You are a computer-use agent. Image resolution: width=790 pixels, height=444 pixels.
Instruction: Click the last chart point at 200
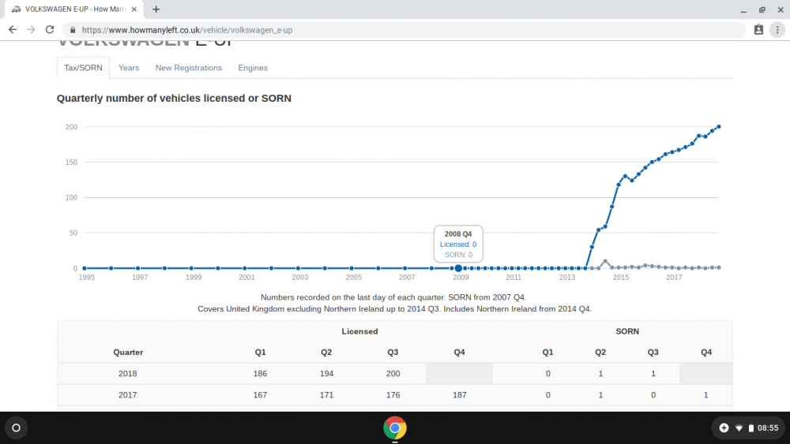tap(719, 127)
